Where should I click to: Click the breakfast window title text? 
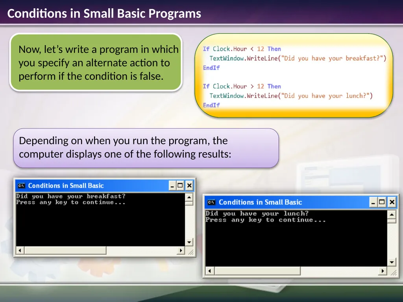pos(66,186)
